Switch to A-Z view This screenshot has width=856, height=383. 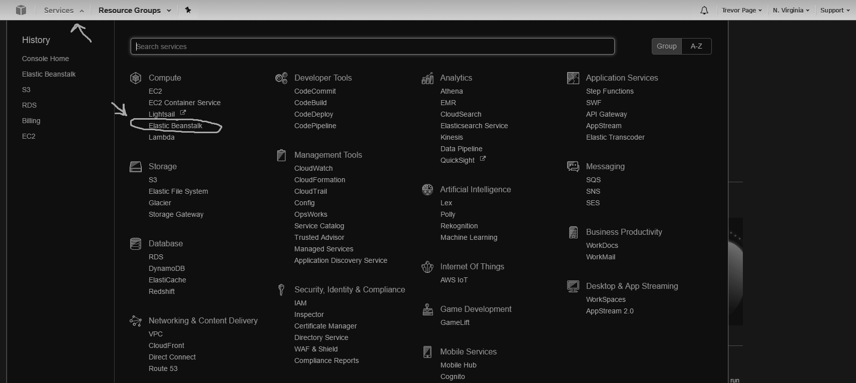pyautogui.click(x=696, y=46)
